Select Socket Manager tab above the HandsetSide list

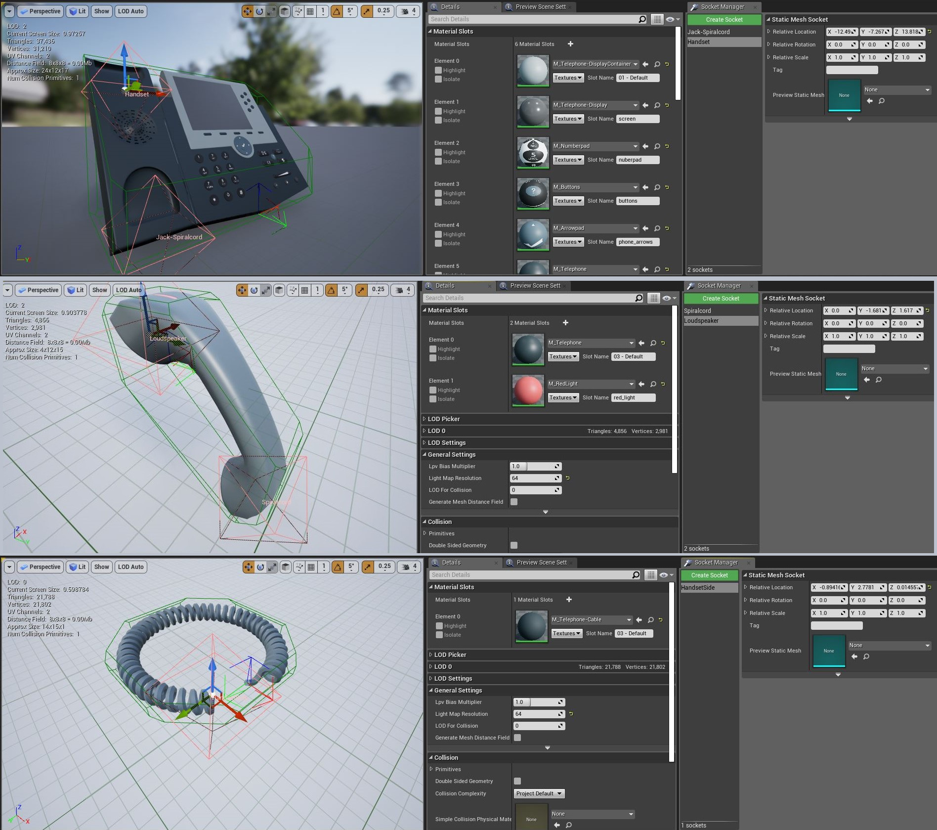tap(716, 563)
